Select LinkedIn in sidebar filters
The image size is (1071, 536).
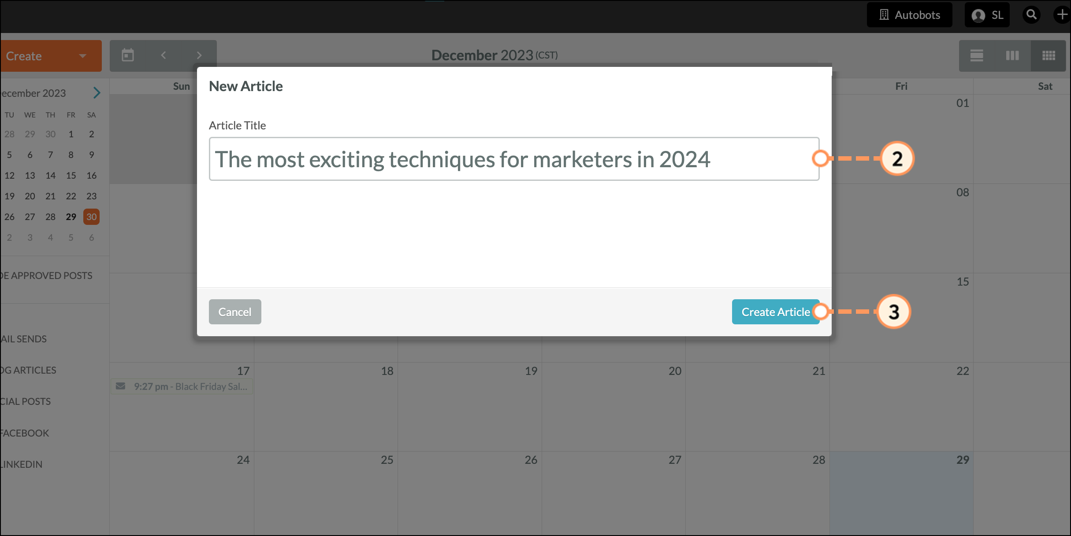pos(21,464)
